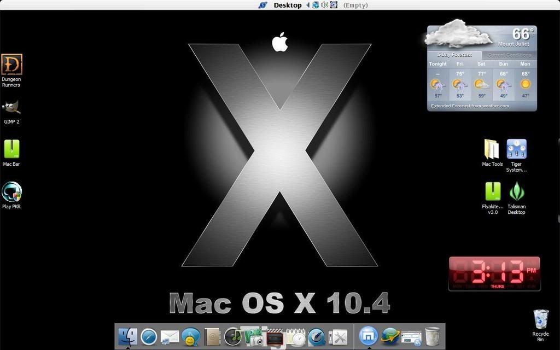Launch GIMP 2 from the desktop
The height and width of the screenshot is (350, 560).
coord(11,107)
